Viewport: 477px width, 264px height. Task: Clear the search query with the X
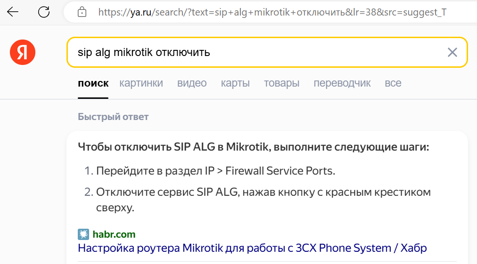pyautogui.click(x=452, y=52)
